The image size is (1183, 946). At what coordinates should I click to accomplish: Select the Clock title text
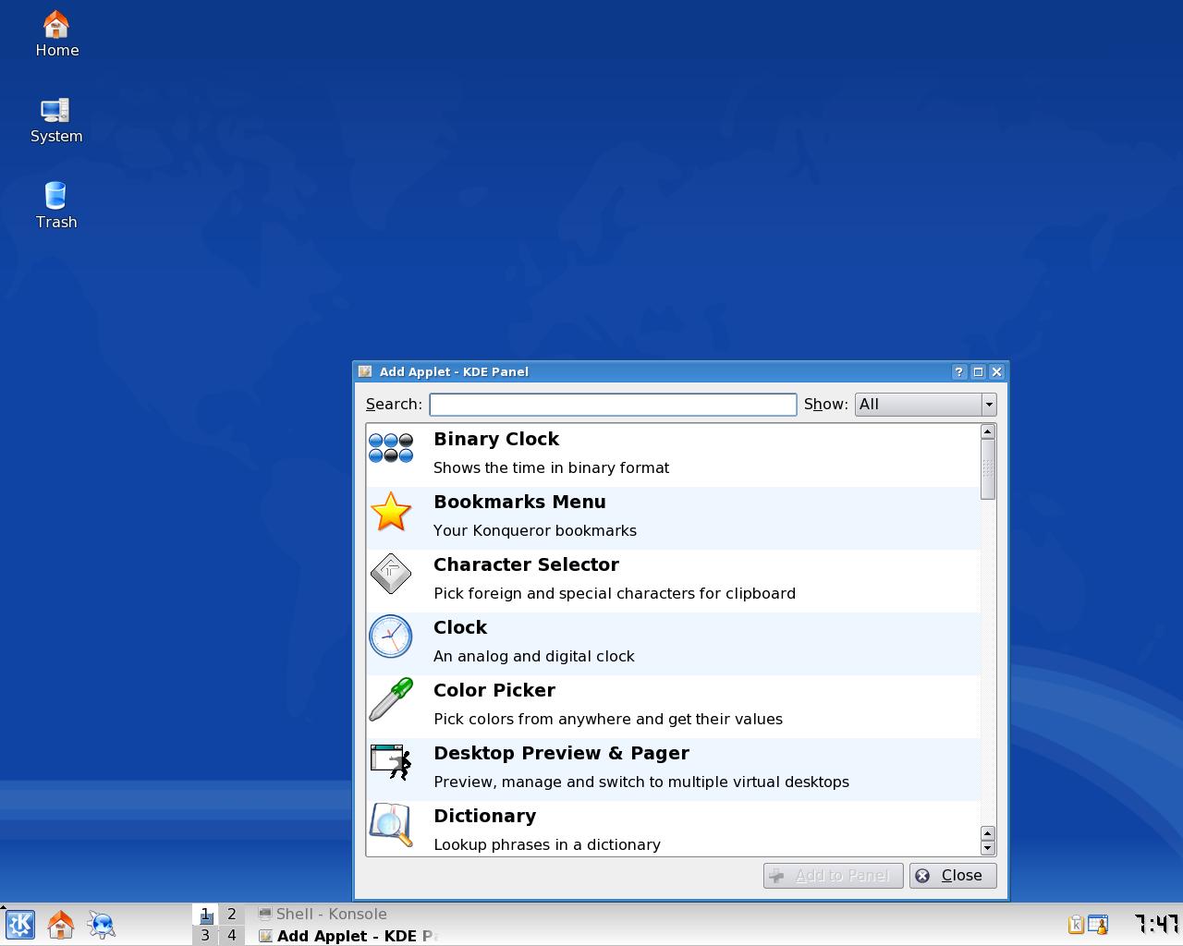[x=460, y=627]
